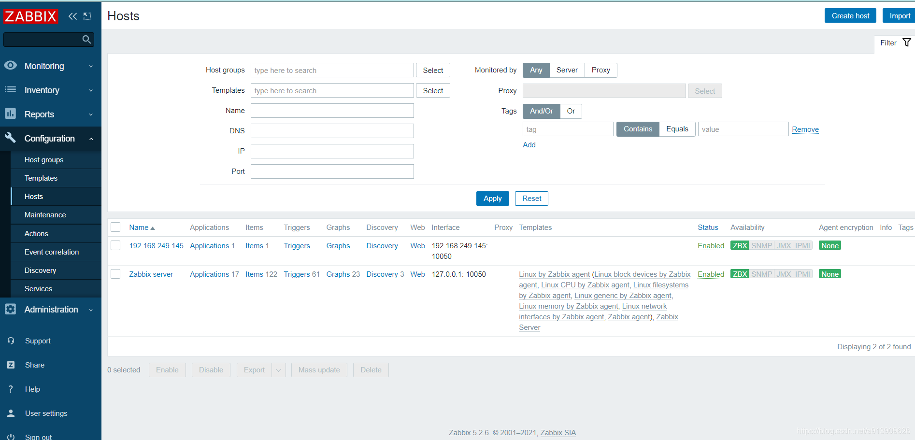This screenshot has width=915, height=440.
Task: Click None encryption badge for Zabbix server
Action: coord(830,274)
